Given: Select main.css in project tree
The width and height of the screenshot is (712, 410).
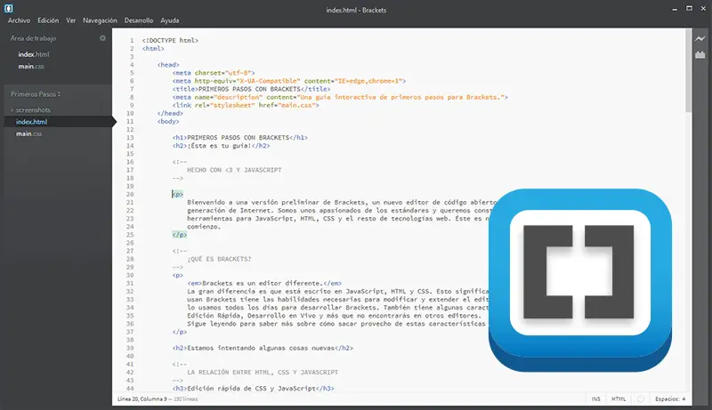Looking at the screenshot, I should (x=29, y=133).
